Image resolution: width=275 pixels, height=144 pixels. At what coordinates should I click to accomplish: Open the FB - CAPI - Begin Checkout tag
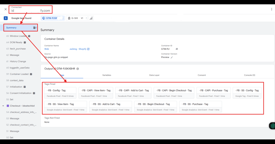(x=174, y=93)
